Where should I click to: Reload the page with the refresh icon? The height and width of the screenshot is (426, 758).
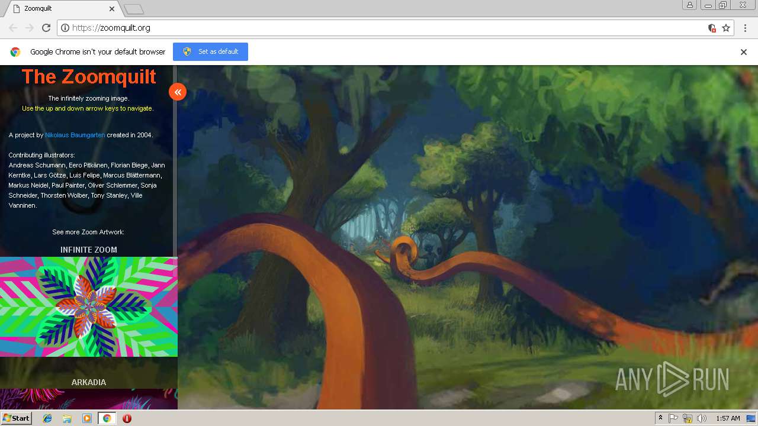[46, 28]
